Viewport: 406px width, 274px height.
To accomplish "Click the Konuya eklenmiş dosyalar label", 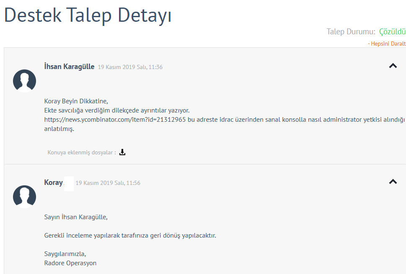I will 82,153.
